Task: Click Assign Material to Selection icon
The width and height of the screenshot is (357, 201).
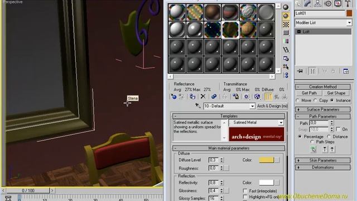Action: pos(192,97)
